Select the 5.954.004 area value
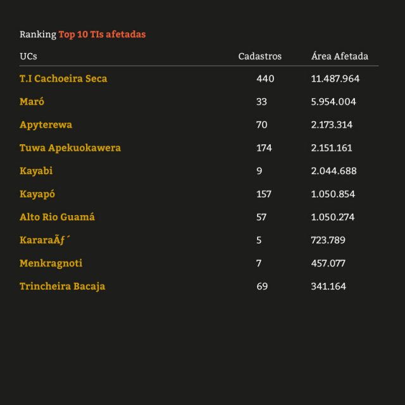The width and height of the screenshot is (405, 405). pos(333,102)
